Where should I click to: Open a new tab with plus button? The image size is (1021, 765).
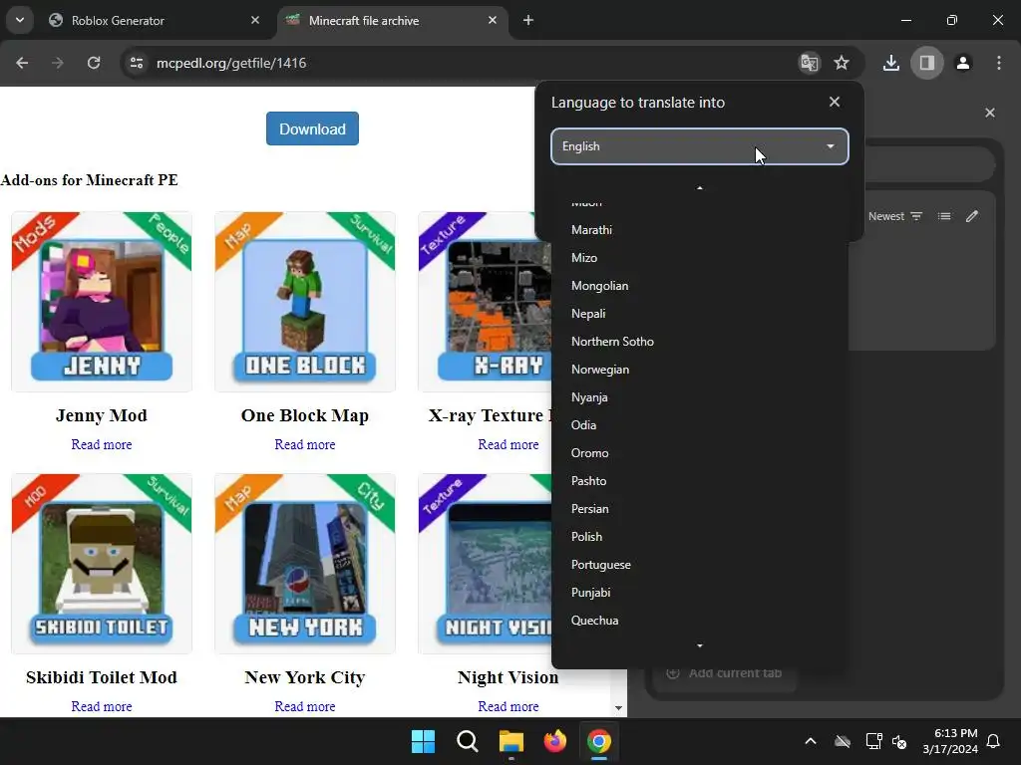528,20
